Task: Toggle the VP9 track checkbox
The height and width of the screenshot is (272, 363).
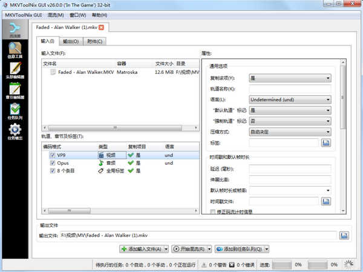Action: (53, 155)
